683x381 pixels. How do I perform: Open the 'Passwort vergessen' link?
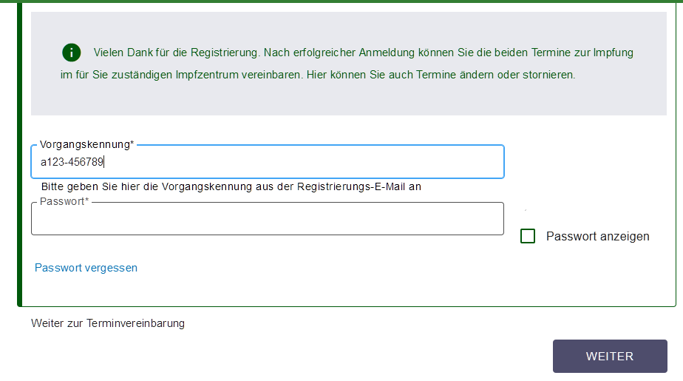coord(86,268)
